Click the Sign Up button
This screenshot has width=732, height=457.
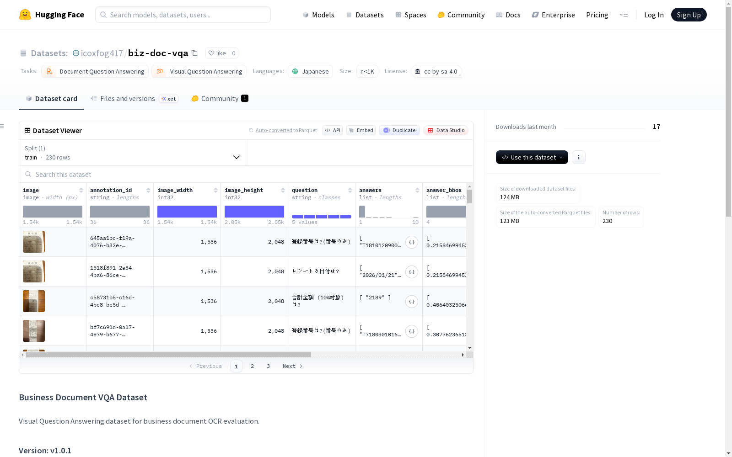689,15
